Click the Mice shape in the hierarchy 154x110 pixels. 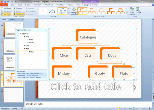coord(64,55)
